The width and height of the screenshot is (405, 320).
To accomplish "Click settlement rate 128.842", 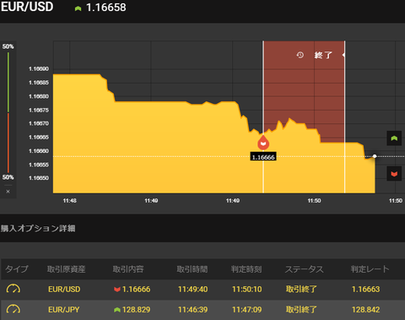I will [365, 310].
